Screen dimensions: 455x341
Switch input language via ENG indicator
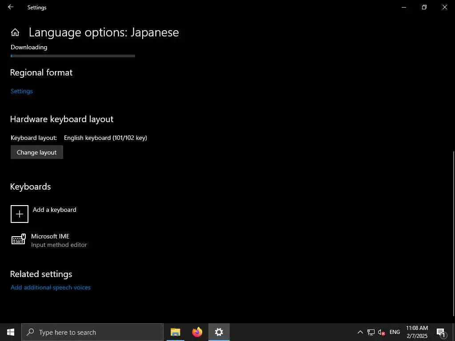pos(395,332)
